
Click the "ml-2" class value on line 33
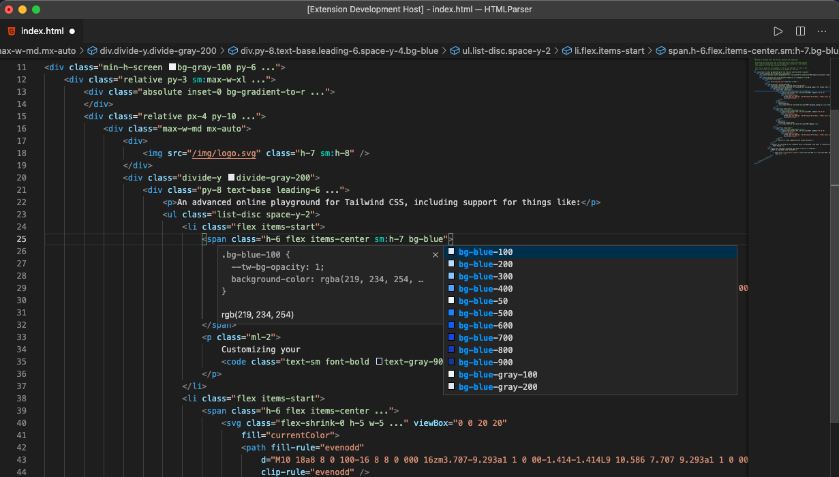point(261,337)
